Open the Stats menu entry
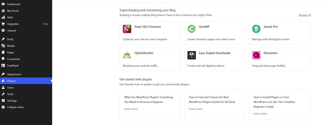Screen dimensions: 322x125 pyautogui.click(x=10, y=17)
